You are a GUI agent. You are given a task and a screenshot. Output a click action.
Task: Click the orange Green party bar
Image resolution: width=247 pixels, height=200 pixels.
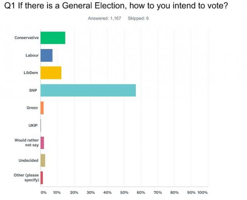click(x=42, y=108)
